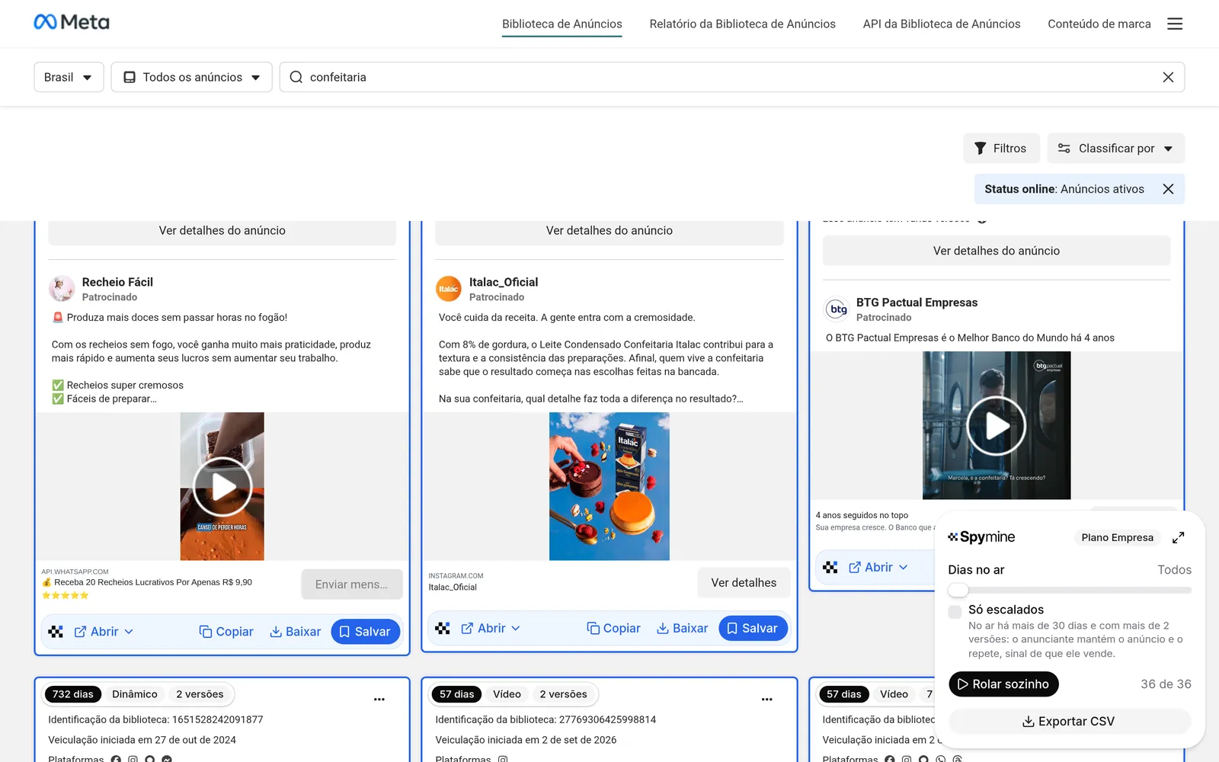Go to API da Biblioteca de Anúncios

pyautogui.click(x=942, y=24)
